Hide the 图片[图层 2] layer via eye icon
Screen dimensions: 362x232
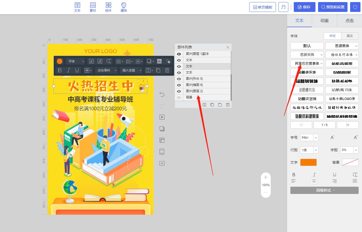179,91
